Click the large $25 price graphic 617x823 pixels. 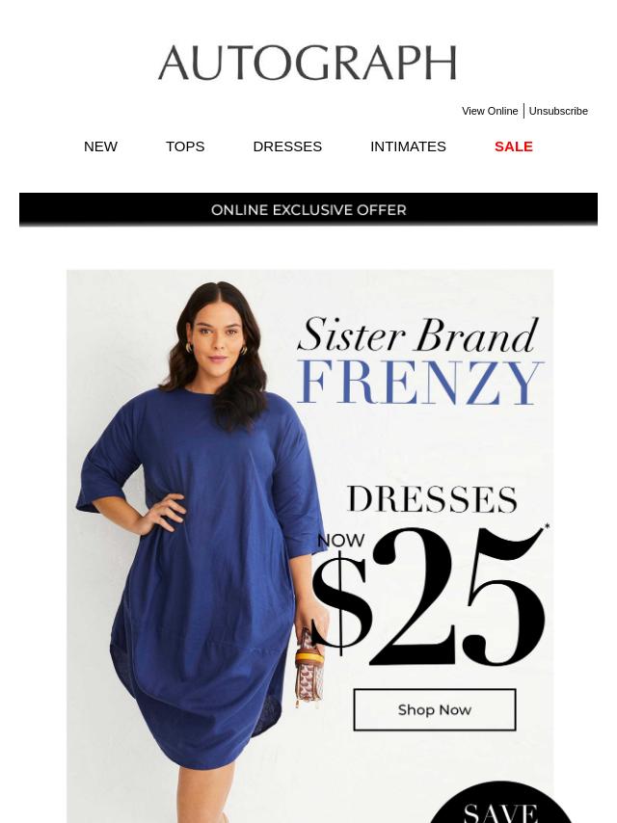428,597
